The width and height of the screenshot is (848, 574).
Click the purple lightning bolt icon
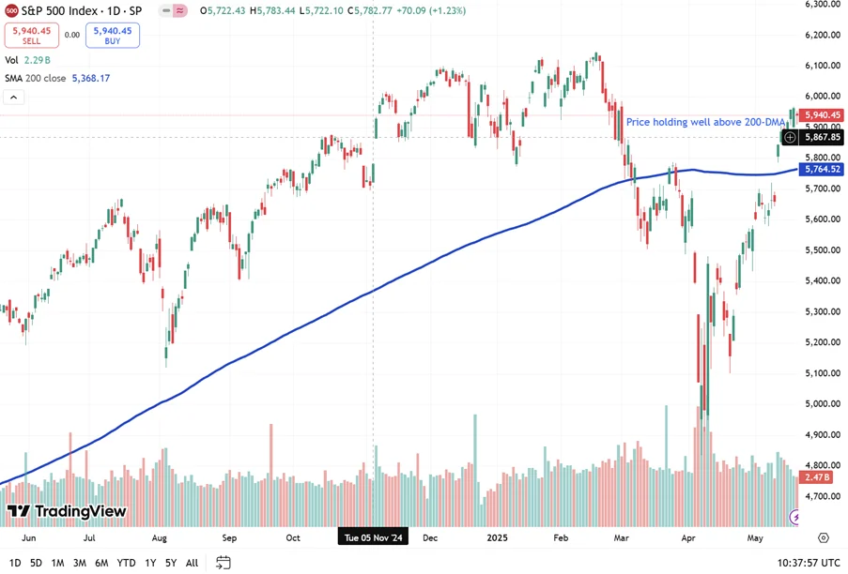point(796,516)
